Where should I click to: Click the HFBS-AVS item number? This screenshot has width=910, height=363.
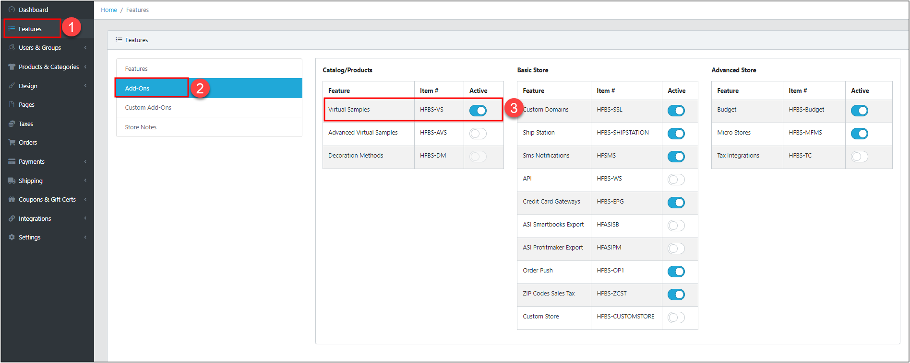(x=433, y=132)
